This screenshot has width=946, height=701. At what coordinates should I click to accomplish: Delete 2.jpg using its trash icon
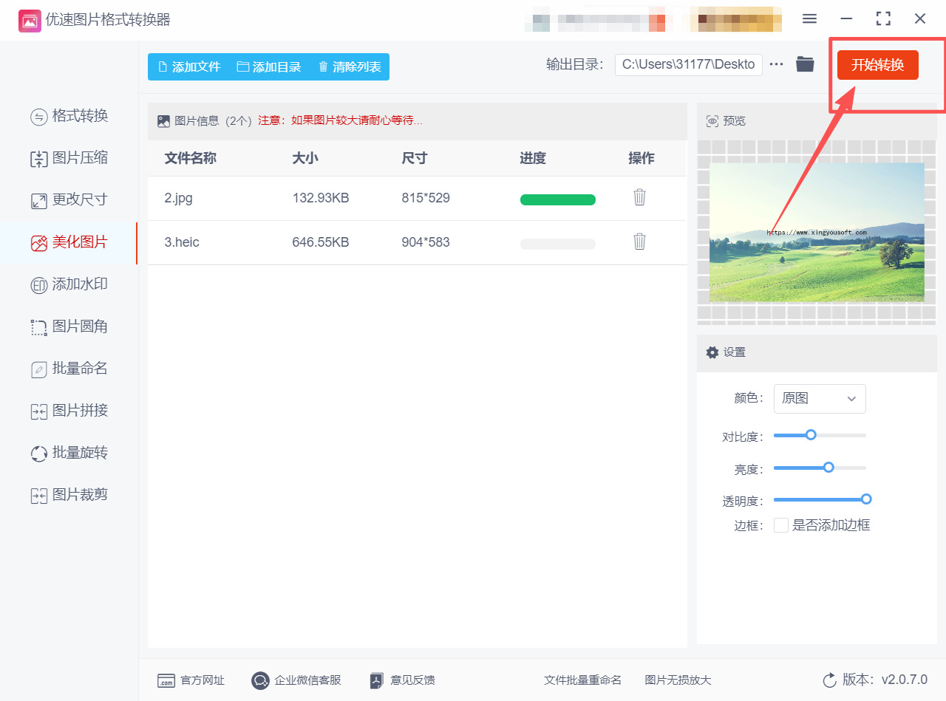639,197
